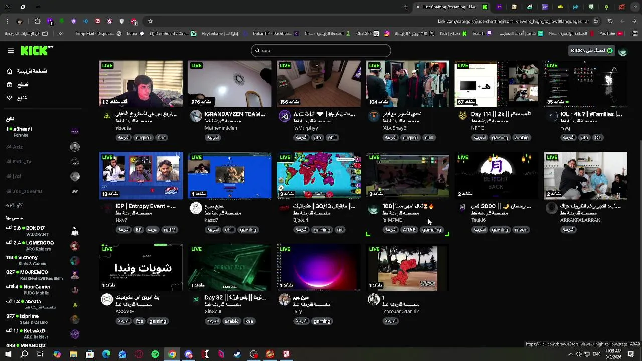
Task: Click the raven tag under Tsuki6
Action: click(x=521, y=230)
